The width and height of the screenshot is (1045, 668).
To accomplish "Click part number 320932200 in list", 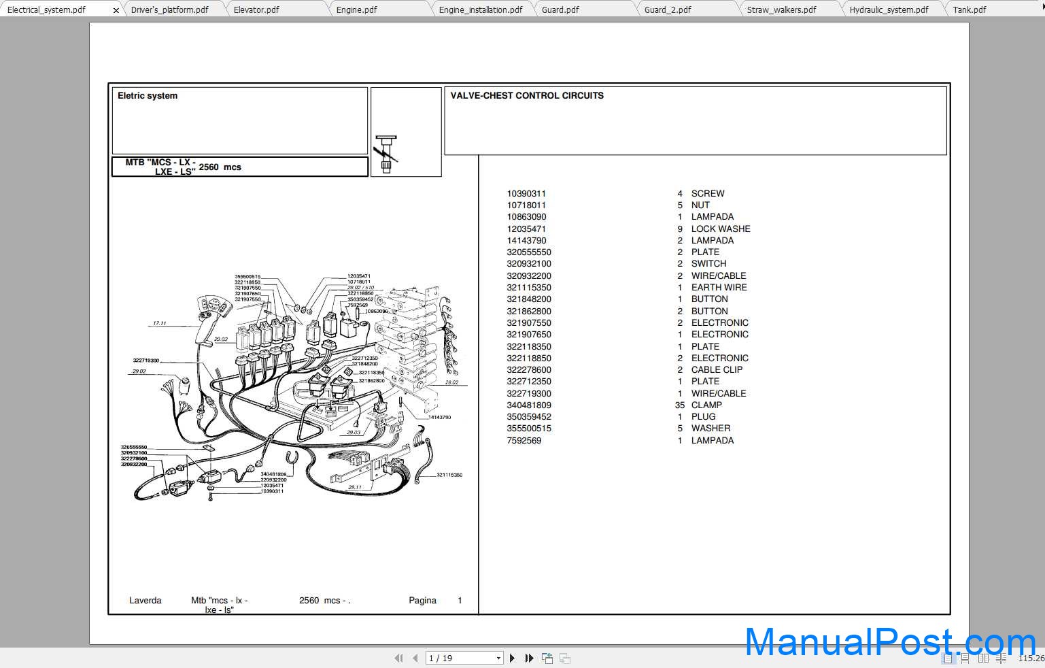I will [x=529, y=276].
